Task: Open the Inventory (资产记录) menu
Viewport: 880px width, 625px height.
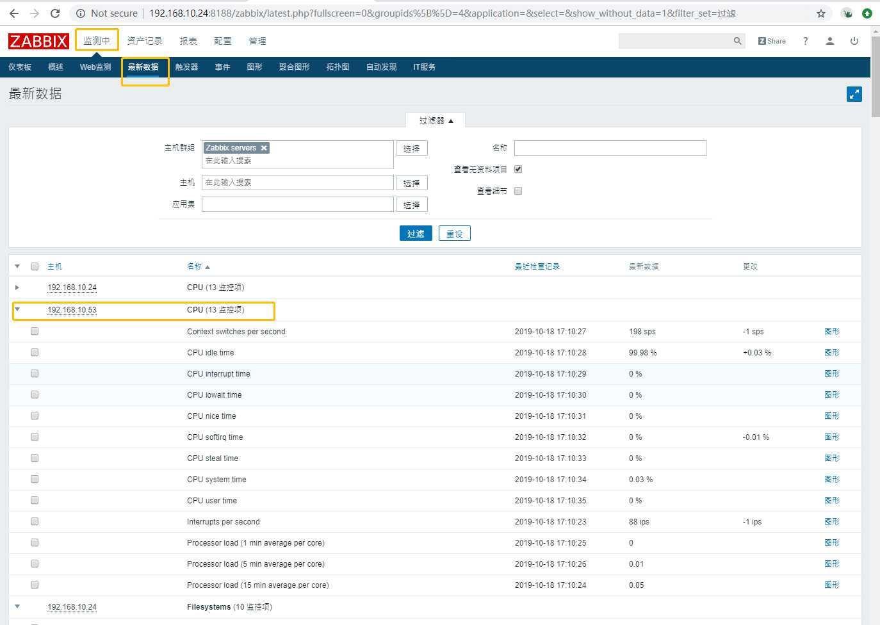Action: [x=145, y=40]
